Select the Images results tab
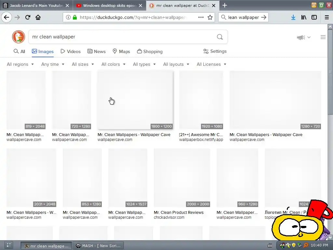Screen dimensions: 333x250 [x=43, y=51]
